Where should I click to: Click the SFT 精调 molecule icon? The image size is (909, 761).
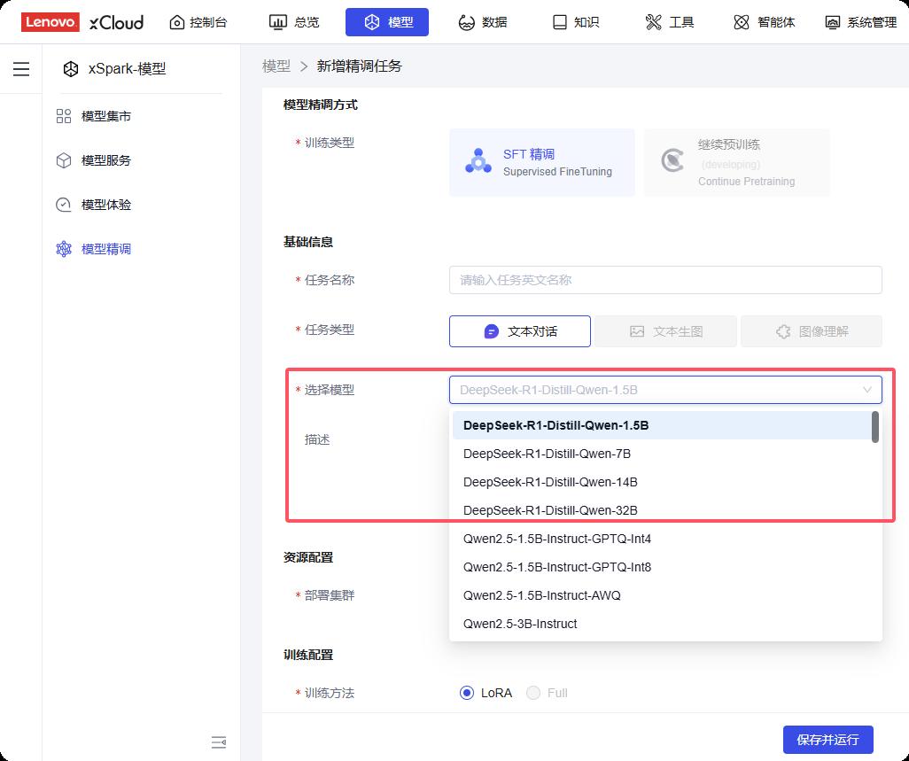(478, 162)
